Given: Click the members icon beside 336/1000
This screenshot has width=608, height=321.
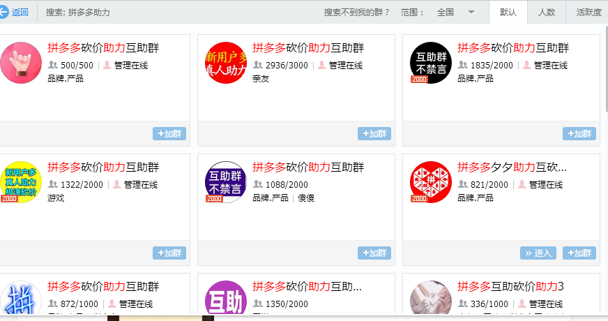Looking at the screenshot, I should [x=462, y=303].
